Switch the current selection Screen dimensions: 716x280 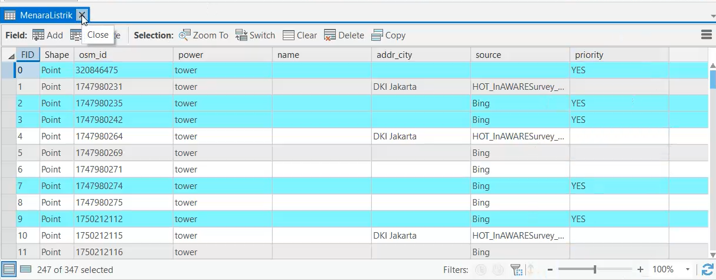pos(255,35)
